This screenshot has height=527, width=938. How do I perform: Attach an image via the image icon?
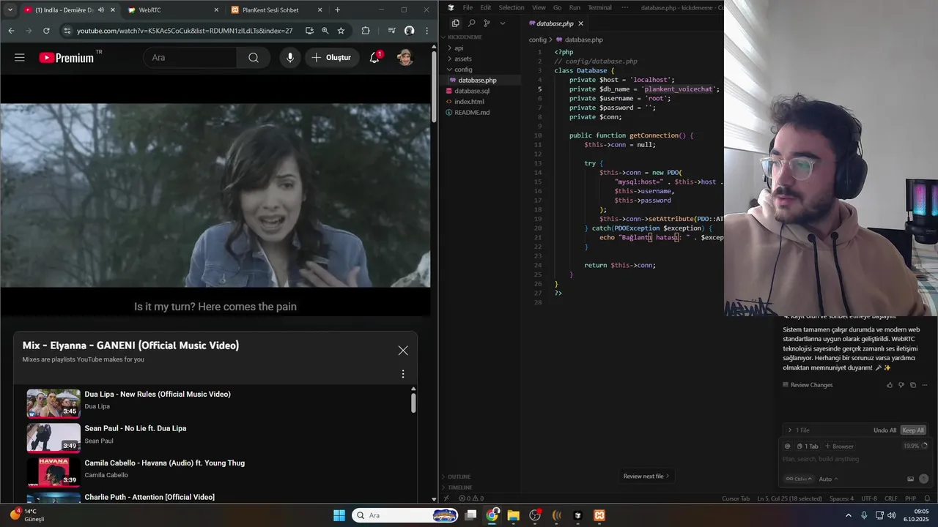point(911,479)
